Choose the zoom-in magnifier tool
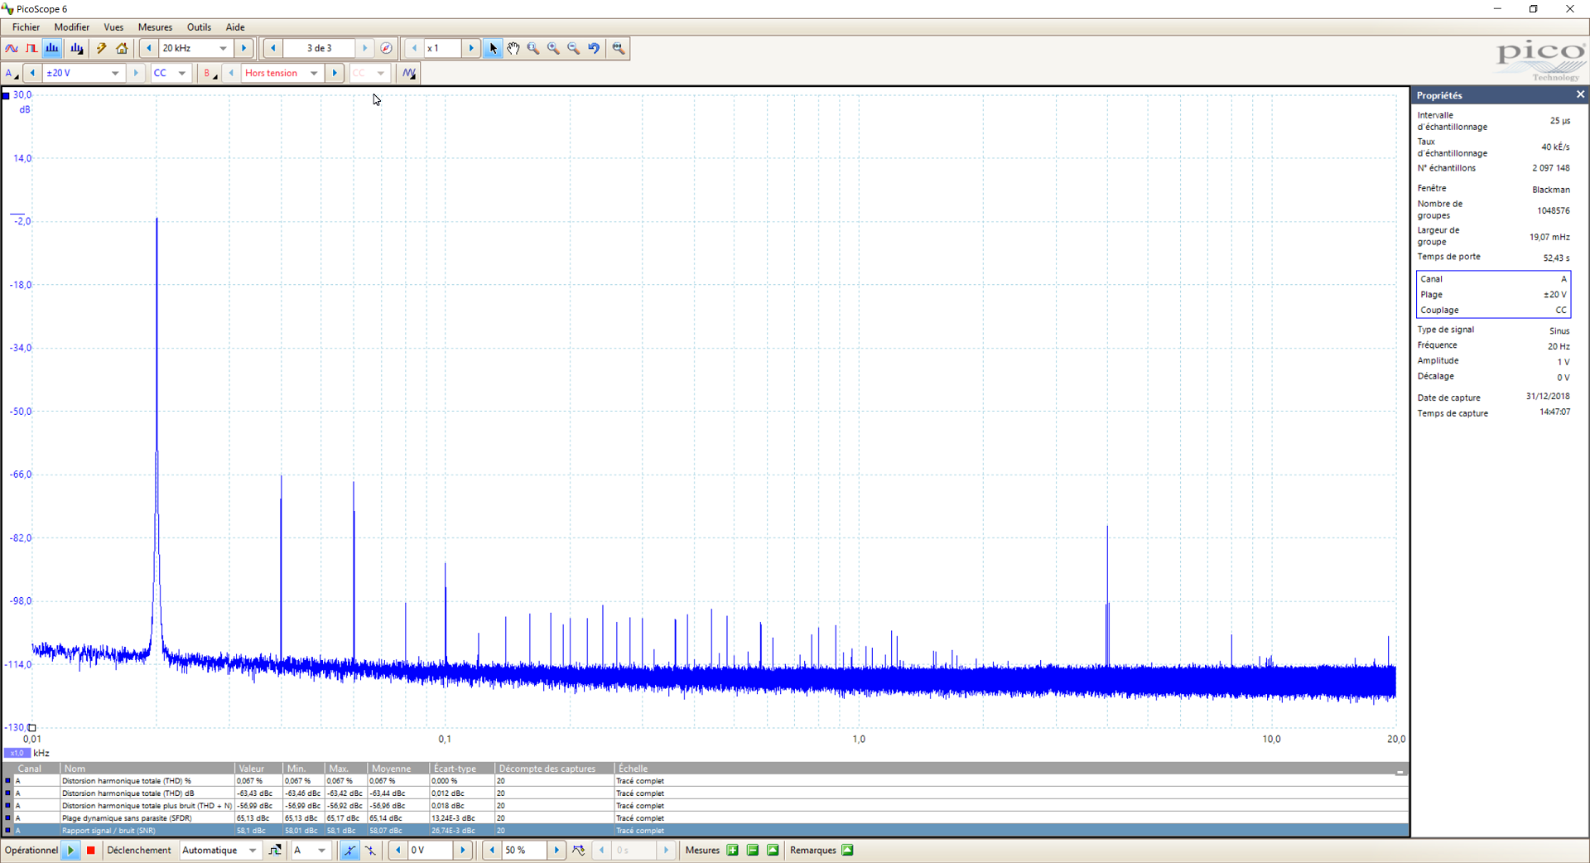Image resolution: width=1590 pixels, height=863 pixels. tap(553, 48)
